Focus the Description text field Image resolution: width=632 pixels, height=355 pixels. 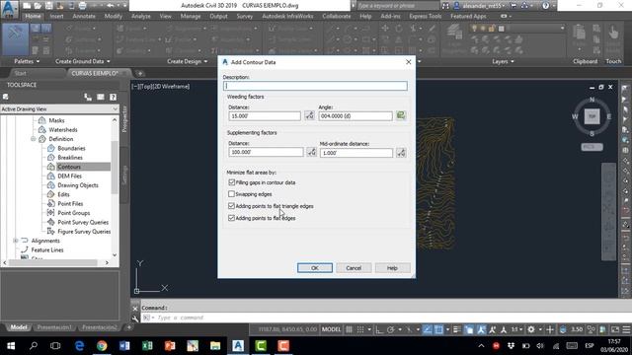click(x=315, y=86)
